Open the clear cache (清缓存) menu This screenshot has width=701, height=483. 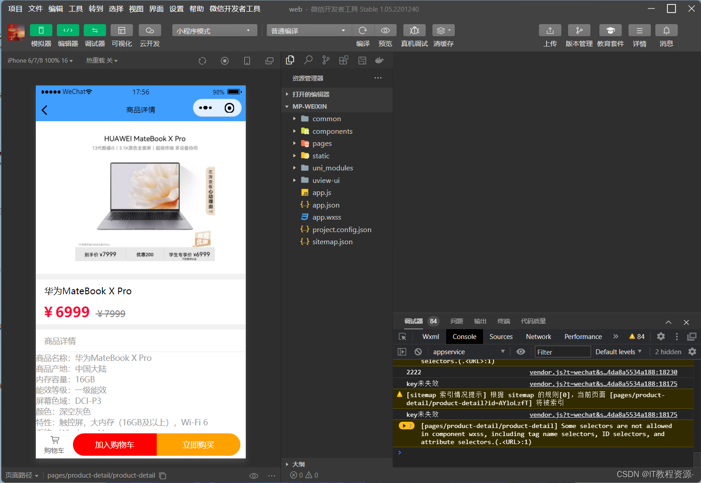pos(444,30)
